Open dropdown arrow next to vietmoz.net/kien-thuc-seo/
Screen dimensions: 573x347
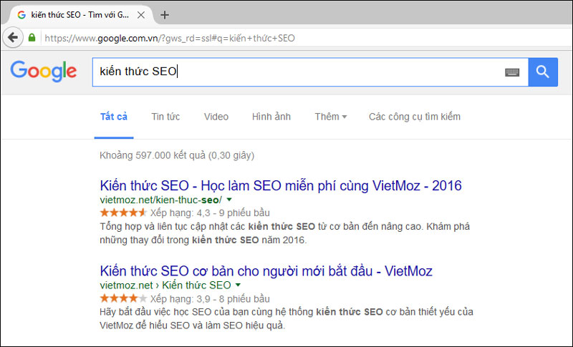229,200
